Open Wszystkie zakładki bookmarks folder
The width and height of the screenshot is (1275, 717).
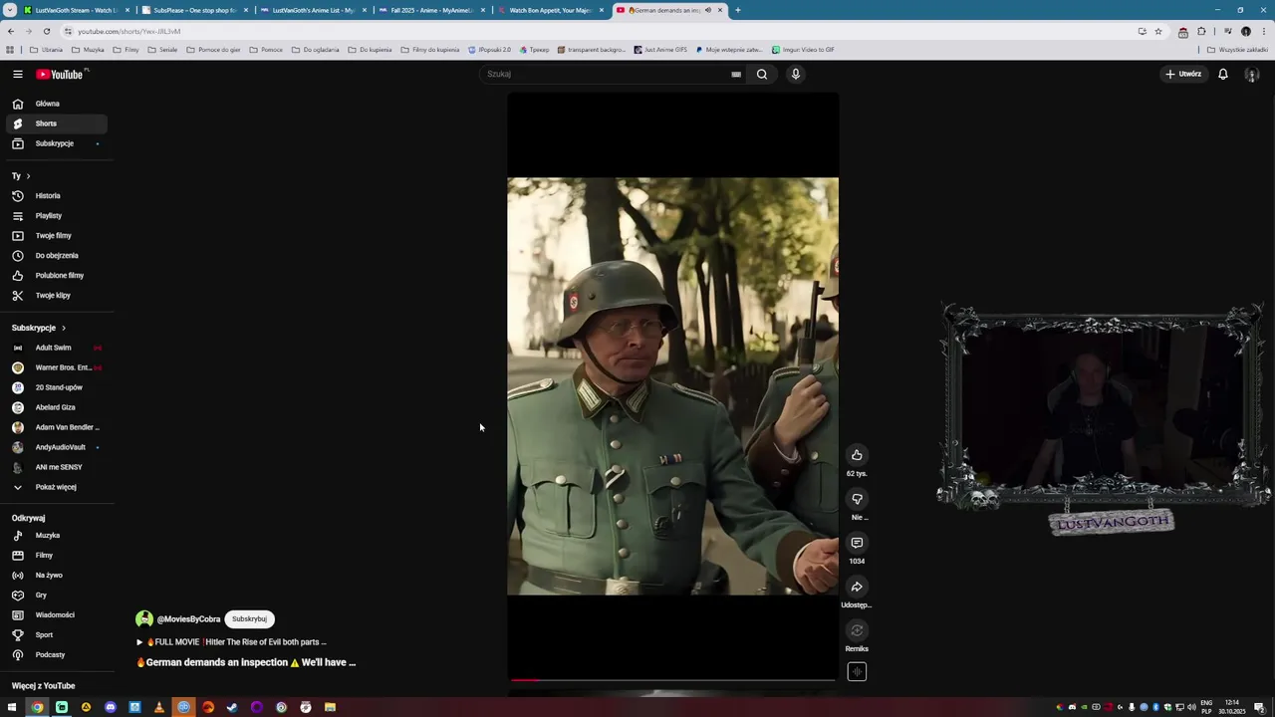(1237, 50)
